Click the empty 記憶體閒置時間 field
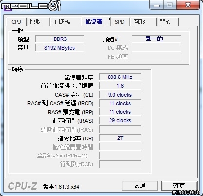 click(120, 147)
